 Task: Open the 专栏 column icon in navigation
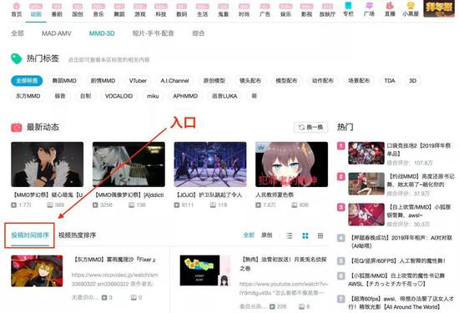tap(348, 10)
